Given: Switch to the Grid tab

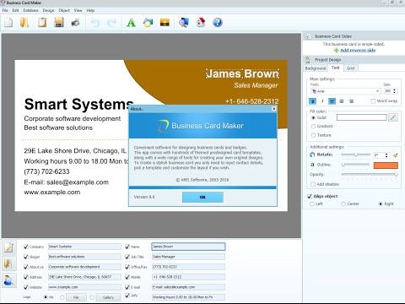Looking at the screenshot, I should pos(350,68).
